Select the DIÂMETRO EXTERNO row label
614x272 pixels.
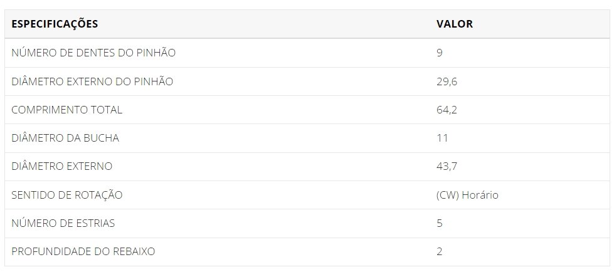click(62, 166)
